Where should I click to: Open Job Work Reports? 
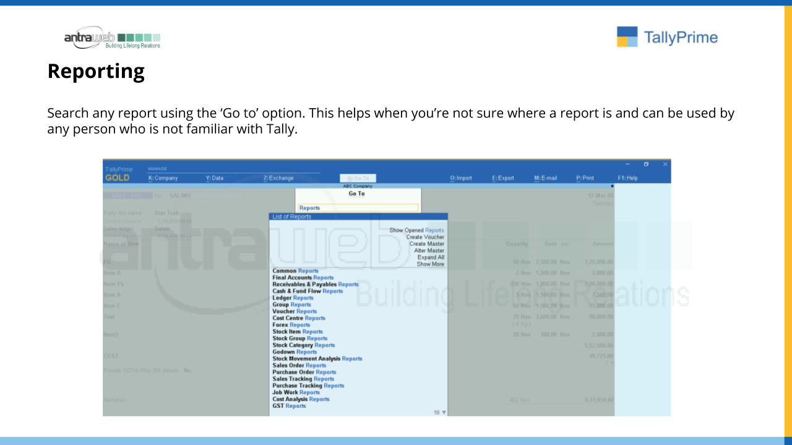(296, 392)
